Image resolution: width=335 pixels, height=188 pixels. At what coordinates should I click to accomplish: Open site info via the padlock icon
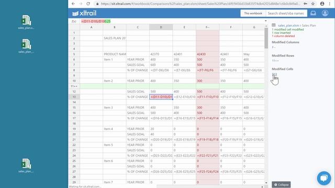tap(97, 4)
